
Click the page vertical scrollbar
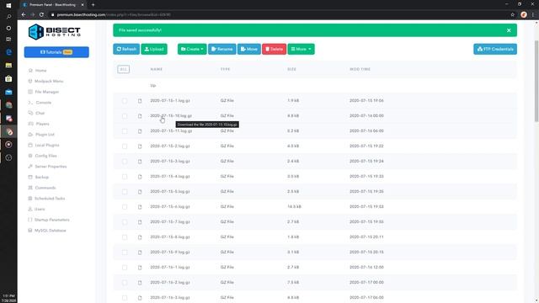pyautogui.click(x=536, y=81)
